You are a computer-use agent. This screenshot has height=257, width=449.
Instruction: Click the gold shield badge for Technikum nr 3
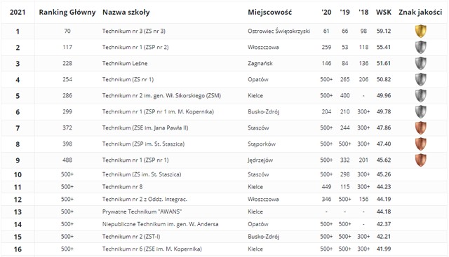pos(421,31)
